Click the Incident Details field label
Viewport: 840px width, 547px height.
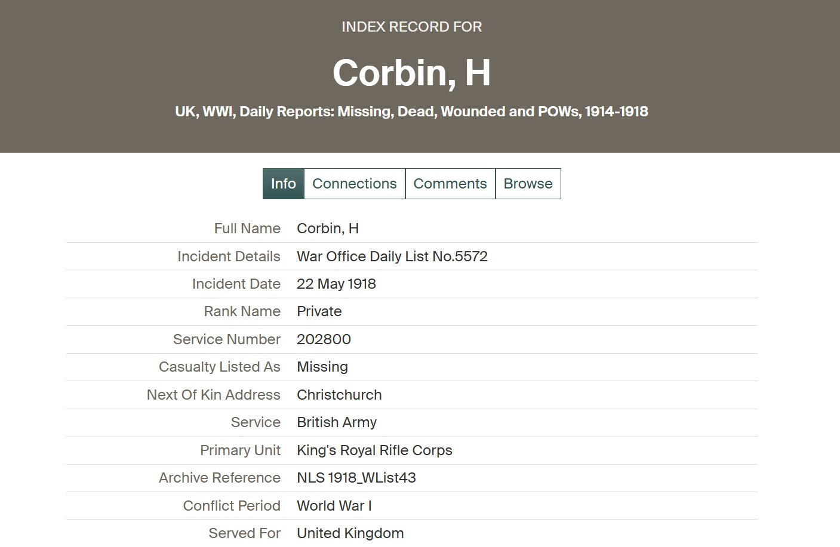pos(229,256)
